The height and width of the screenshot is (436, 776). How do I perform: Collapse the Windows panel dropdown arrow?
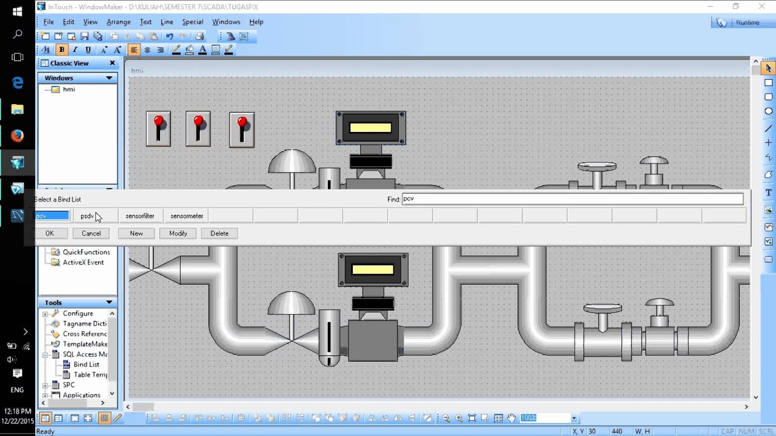pos(109,78)
